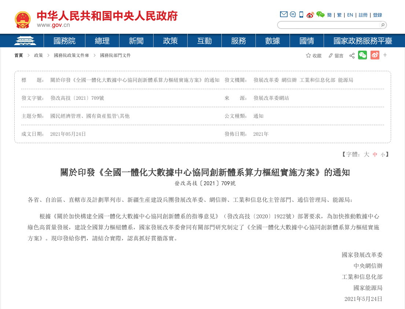Open the 新聞 menu
This screenshot has height=309, width=405.
[x=136, y=41]
